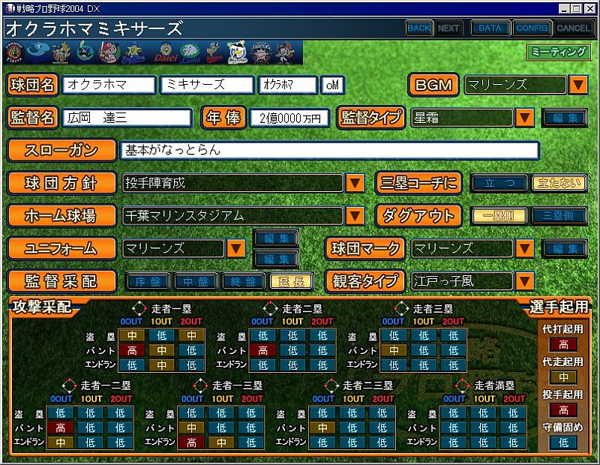Open the CONFIG menu

[x=532, y=28]
